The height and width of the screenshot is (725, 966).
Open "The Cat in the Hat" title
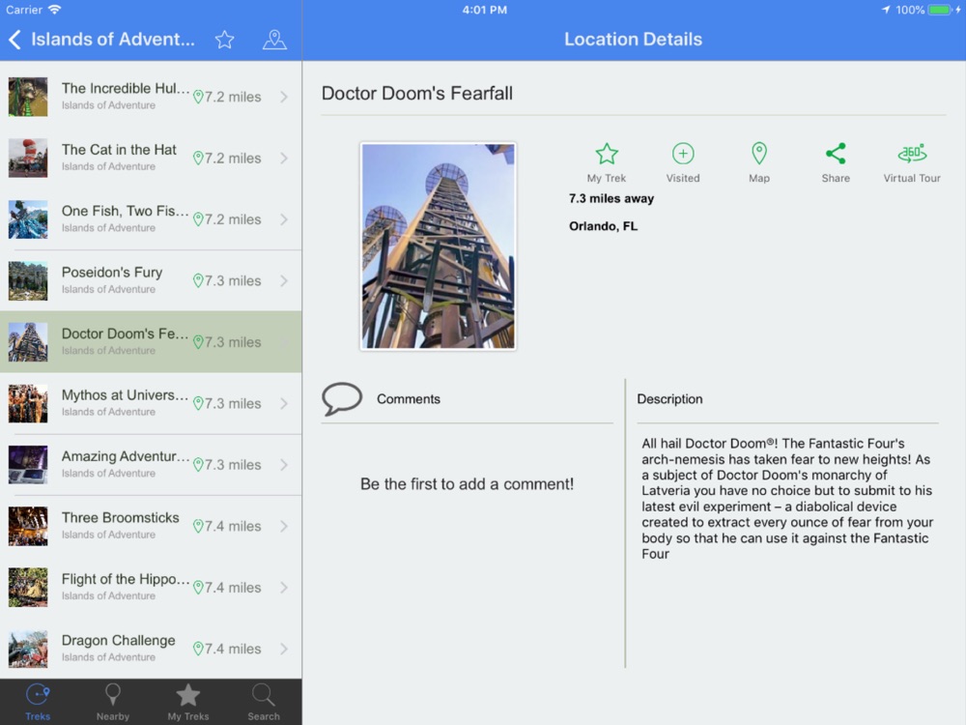119,150
